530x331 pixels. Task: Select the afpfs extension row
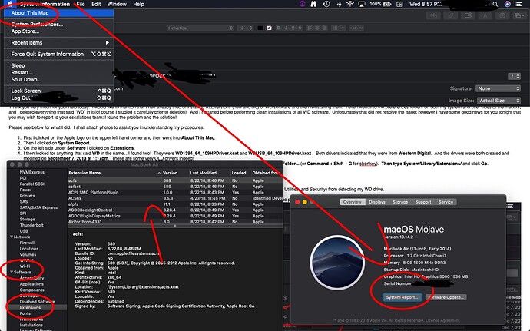[x=175, y=204]
